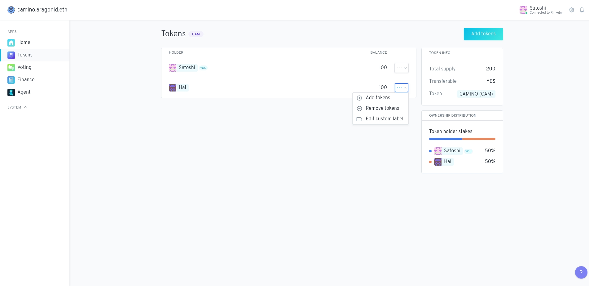
Task: Click the camino organization logo icon
Action: pyautogui.click(x=11, y=10)
